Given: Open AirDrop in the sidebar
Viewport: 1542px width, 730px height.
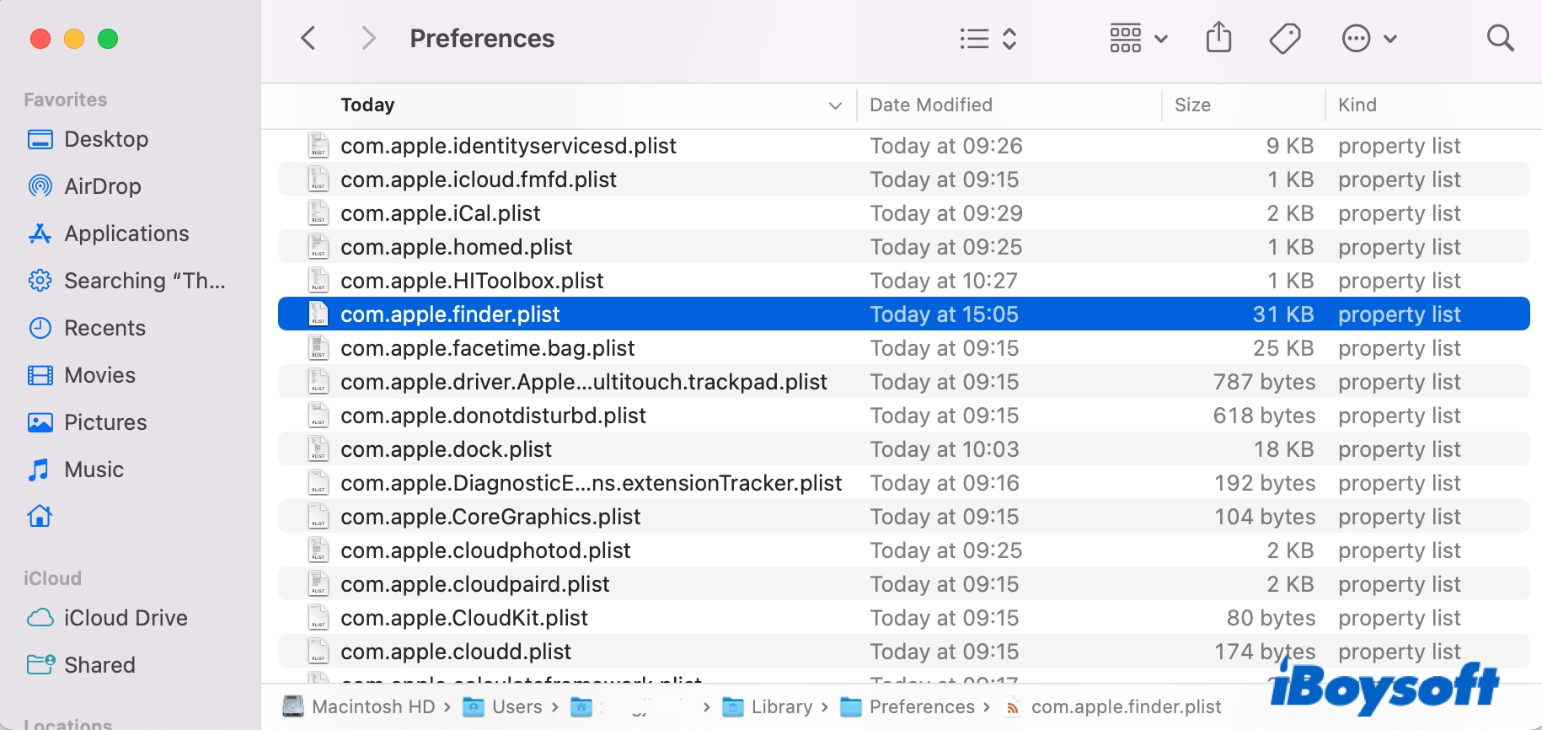Looking at the screenshot, I should (x=84, y=186).
